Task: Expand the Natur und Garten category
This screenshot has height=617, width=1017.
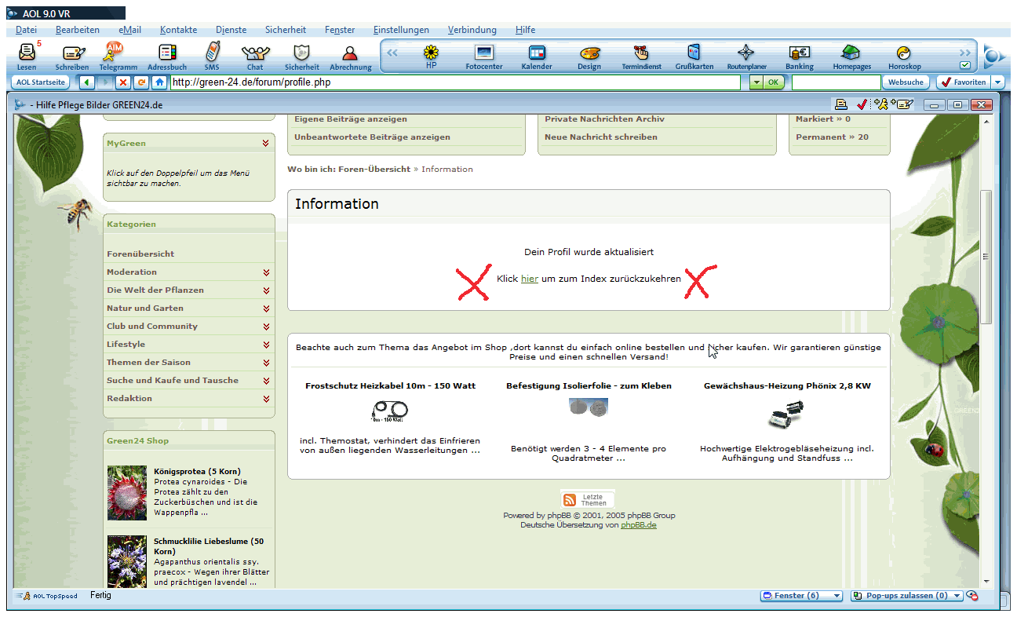Action: click(x=266, y=308)
